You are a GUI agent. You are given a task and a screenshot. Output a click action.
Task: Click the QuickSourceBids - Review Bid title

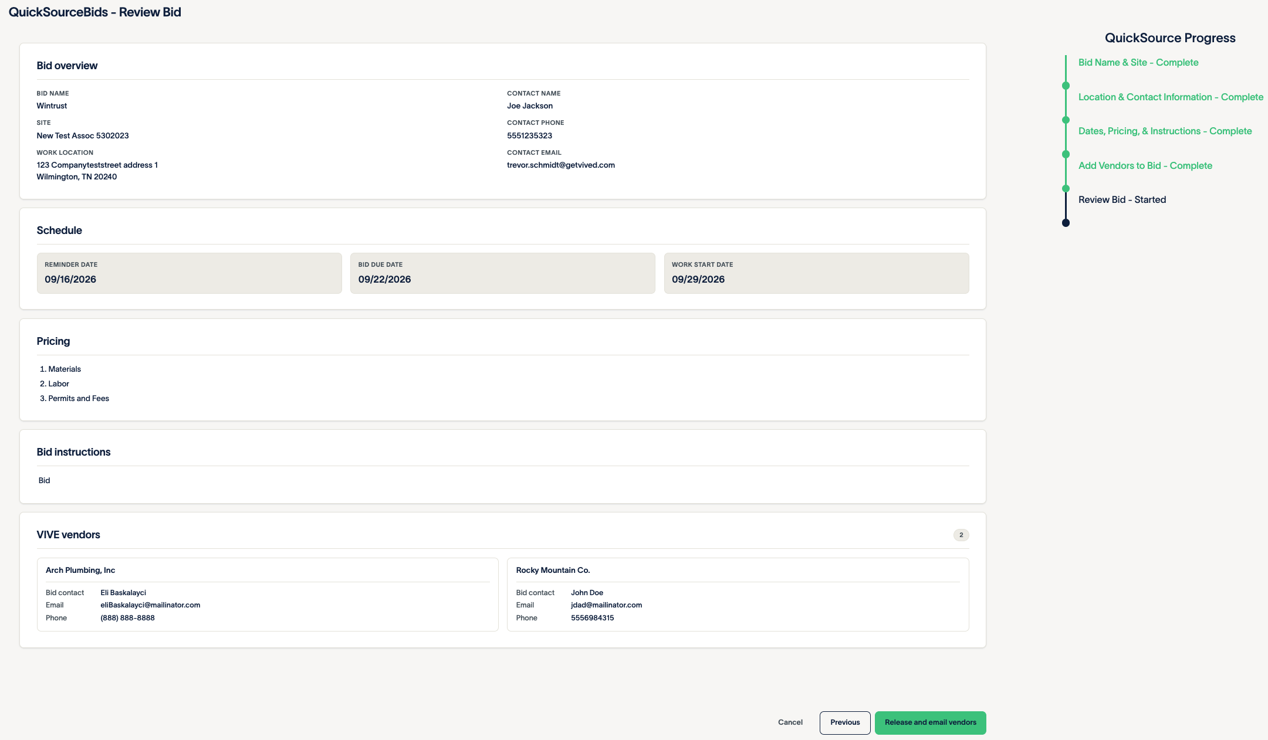tap(94, 12)
